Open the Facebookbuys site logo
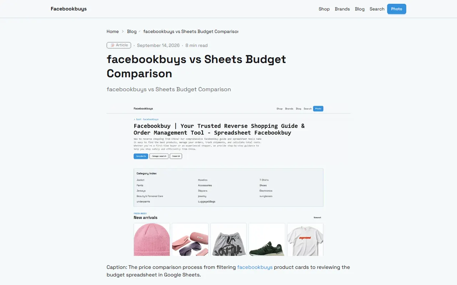 pos(69,9)
